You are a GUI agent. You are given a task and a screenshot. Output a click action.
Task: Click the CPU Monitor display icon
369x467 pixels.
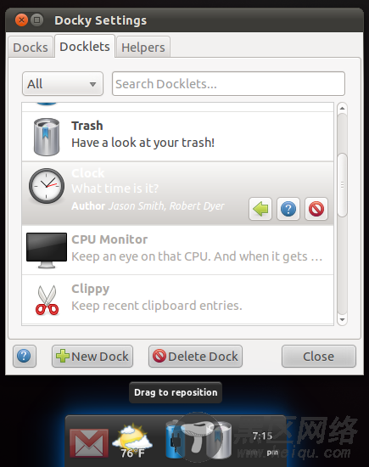[47, 250]
